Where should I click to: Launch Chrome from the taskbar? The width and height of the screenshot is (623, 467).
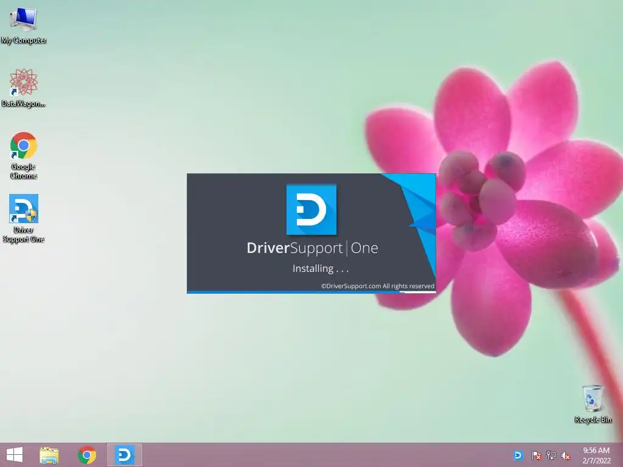[87, 455]
